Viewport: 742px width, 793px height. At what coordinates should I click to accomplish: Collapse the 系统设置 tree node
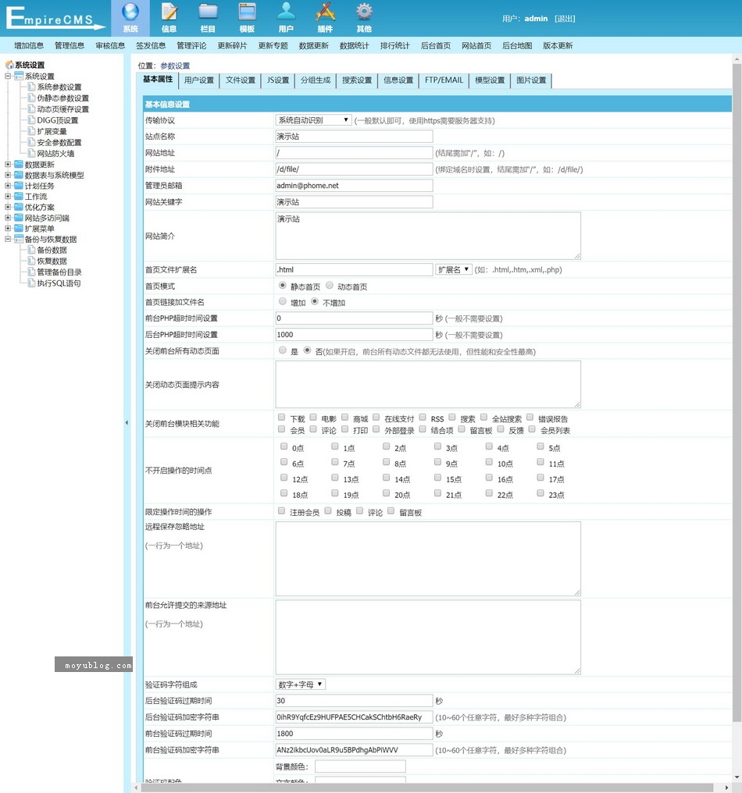pyautogui.click(x=8, y=76)
